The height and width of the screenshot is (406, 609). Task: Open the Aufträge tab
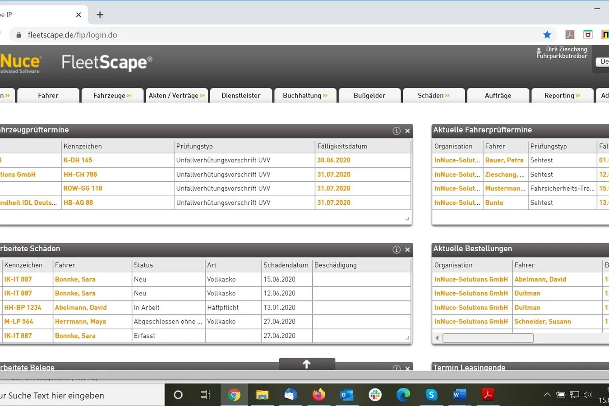pyautogui.click(x=498, y=96)
